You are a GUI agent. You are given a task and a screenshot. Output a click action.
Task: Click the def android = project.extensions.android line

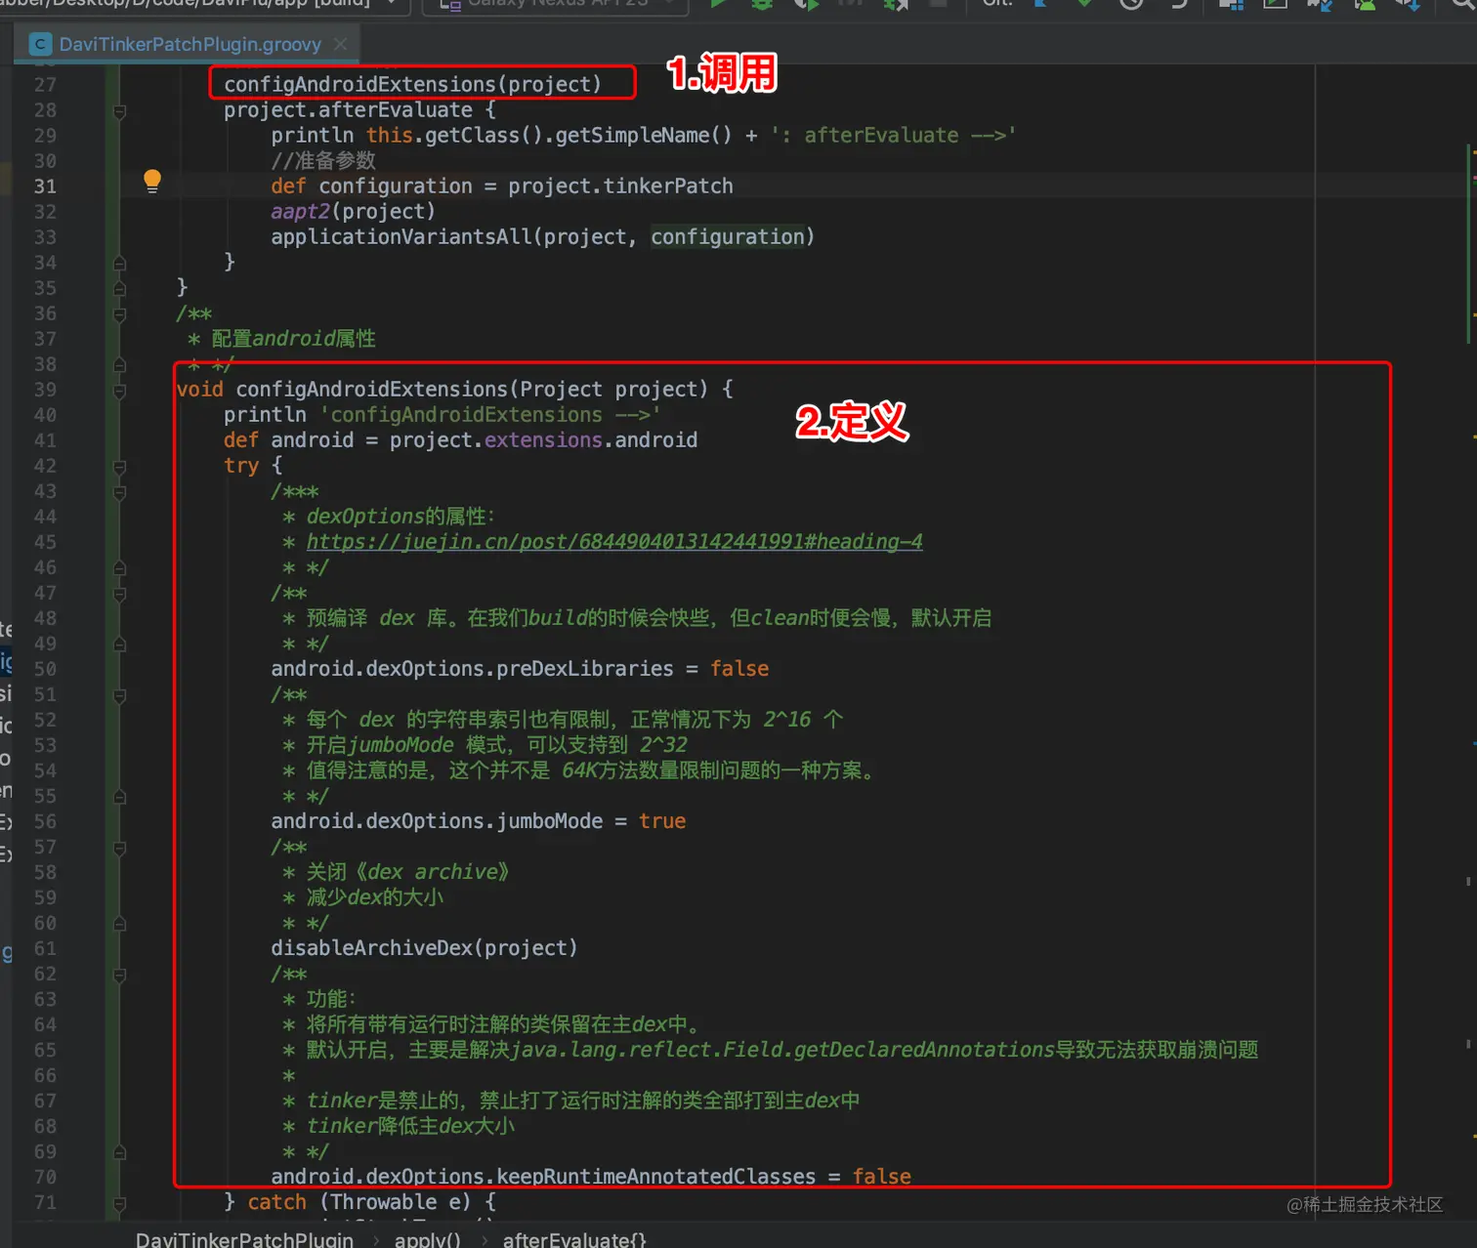pos(460,440)
